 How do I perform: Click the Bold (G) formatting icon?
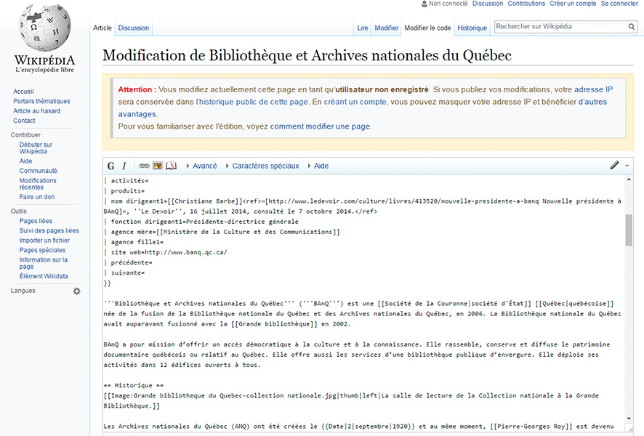(x=110, y=166)
